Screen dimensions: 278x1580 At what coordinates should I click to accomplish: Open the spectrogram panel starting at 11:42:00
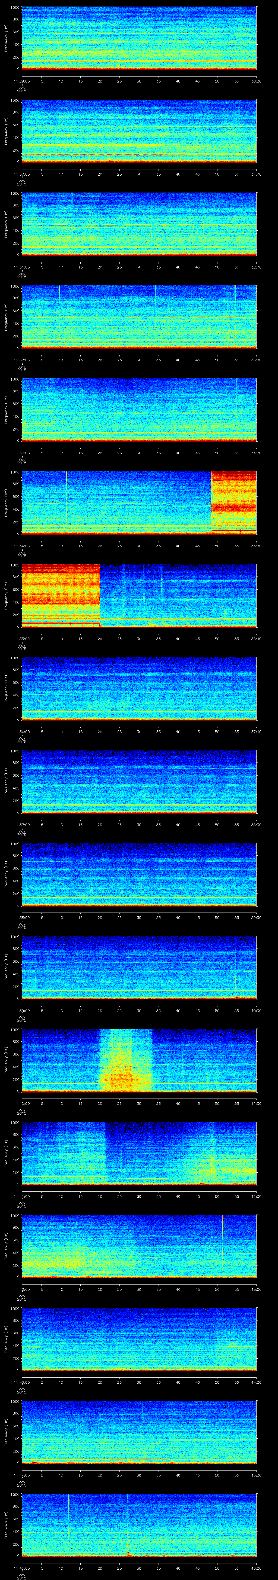pyautogui.click(x=139, y=1246)
